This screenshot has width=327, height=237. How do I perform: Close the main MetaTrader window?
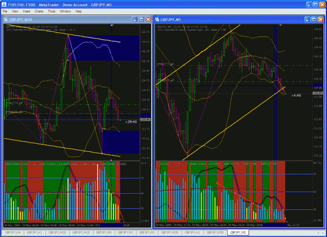pyautogui.click(x=322, y=5)
